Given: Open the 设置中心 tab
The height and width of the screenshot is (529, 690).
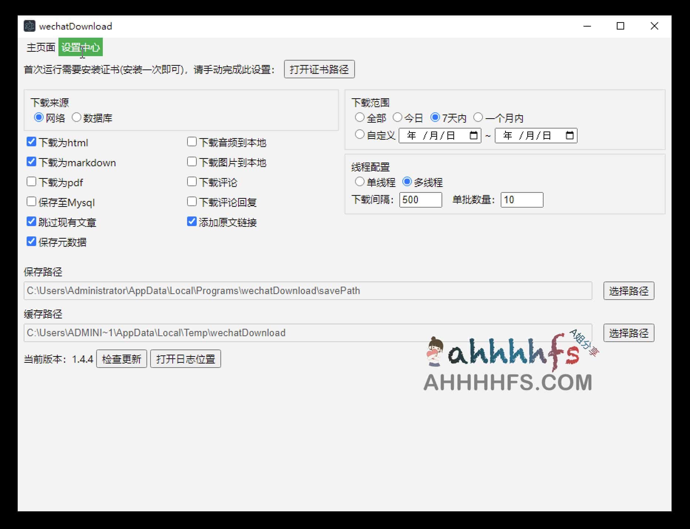Looking at the screenshot, I should pos(80,47).
